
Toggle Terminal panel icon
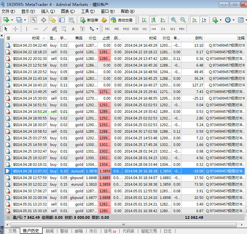62,20
